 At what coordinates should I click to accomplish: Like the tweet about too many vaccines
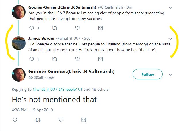[77, 28]
